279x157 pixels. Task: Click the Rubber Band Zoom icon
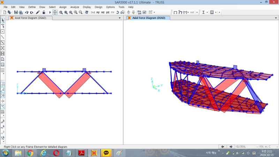tap(61, 12)
